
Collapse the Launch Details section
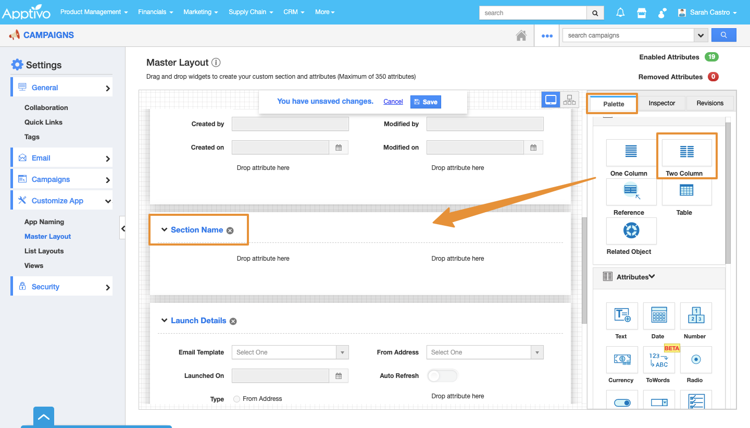165,321
